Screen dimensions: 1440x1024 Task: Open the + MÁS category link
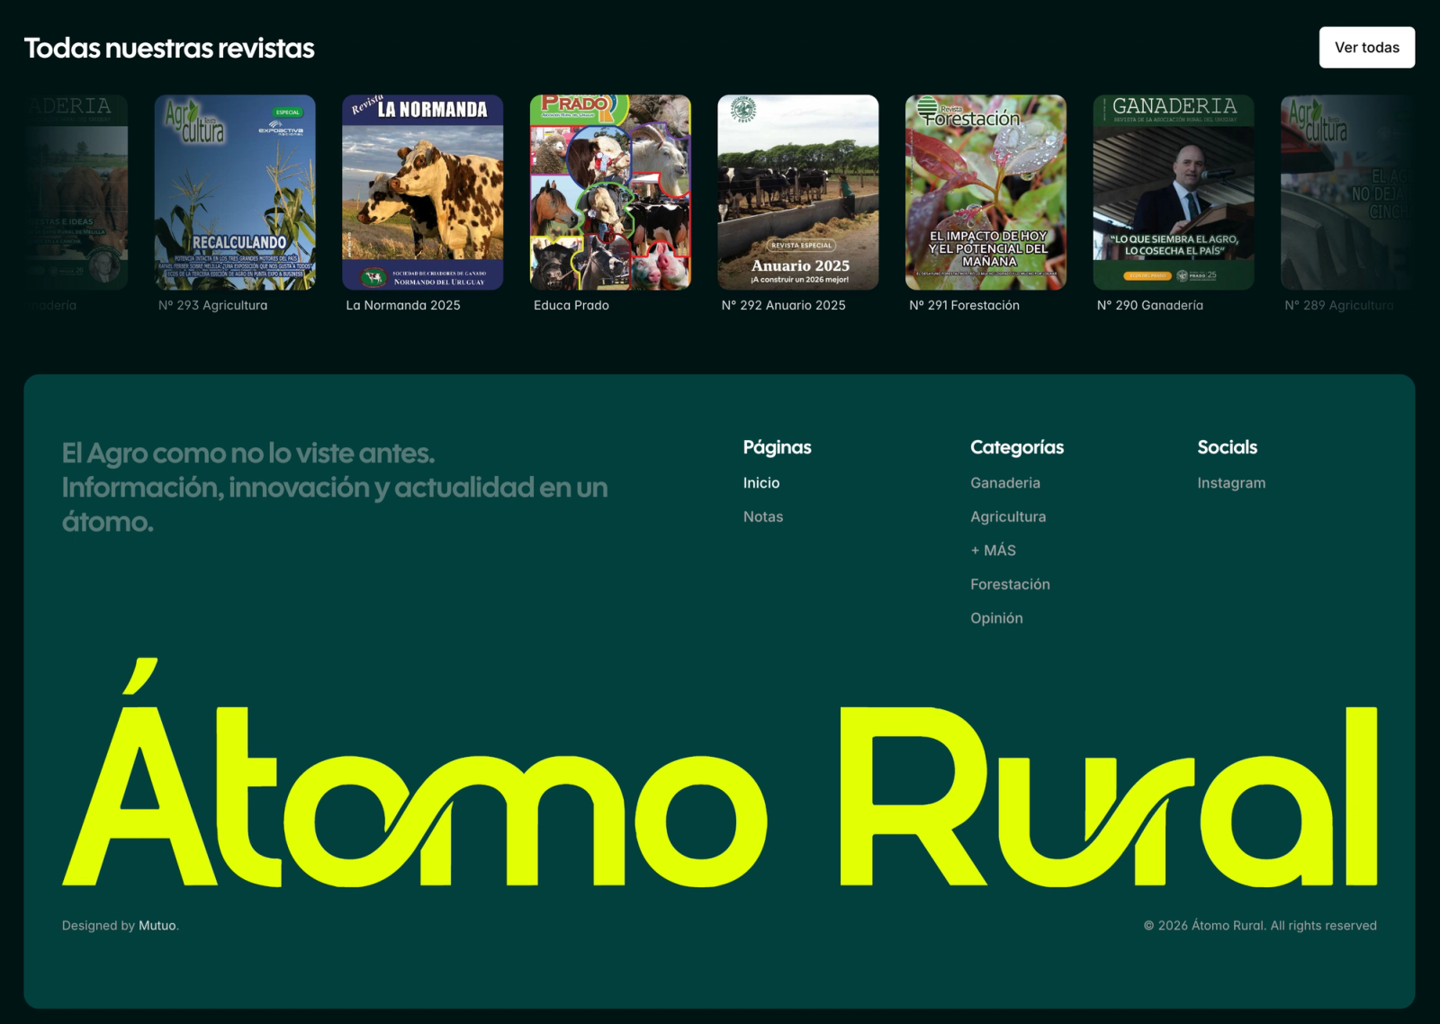[x=993, y=551]
